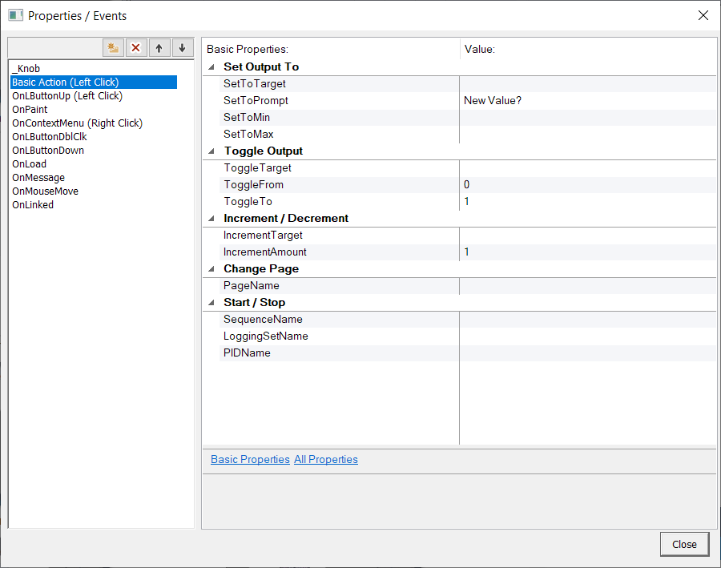Open the Basic Properties link
This screenshot has width=721, height=568.
pos(250,460)
